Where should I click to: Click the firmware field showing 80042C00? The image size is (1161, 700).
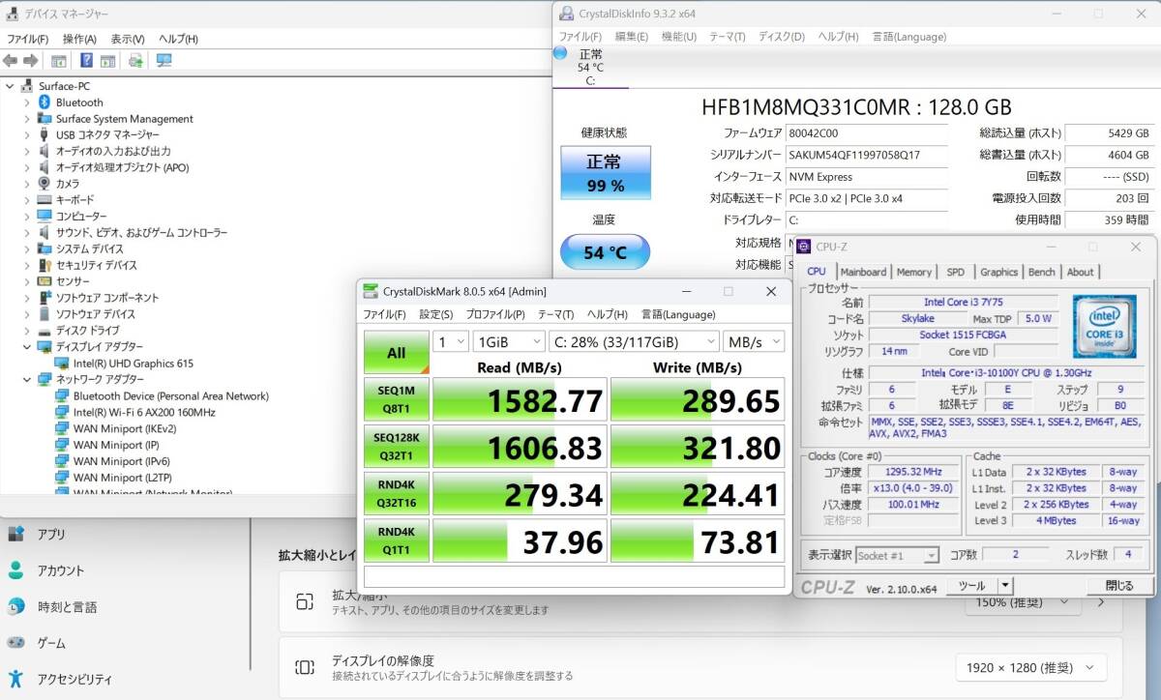pyautogui.click(x=867, y=133)
